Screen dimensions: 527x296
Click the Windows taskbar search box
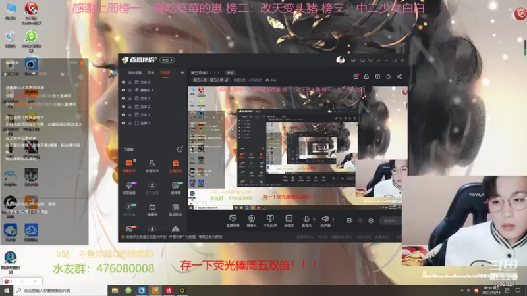[60, 290]
